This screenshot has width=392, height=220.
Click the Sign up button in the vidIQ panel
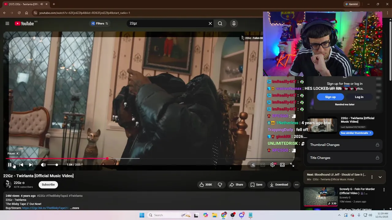pyautogui.click(x=330, y=97)
